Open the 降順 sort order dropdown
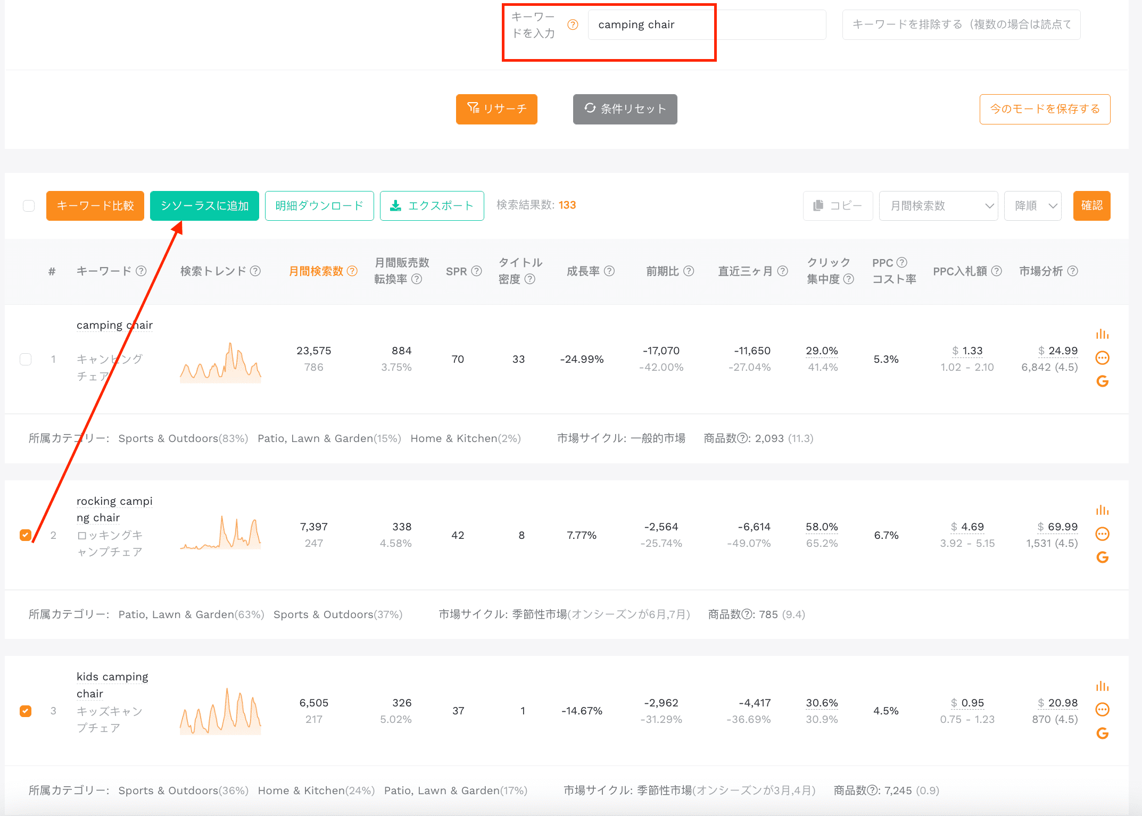The height and width of the screenshot is (816, 1142). [x=1032, y=206]
